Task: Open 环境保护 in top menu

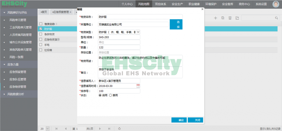Action: [x=211, y=4]
